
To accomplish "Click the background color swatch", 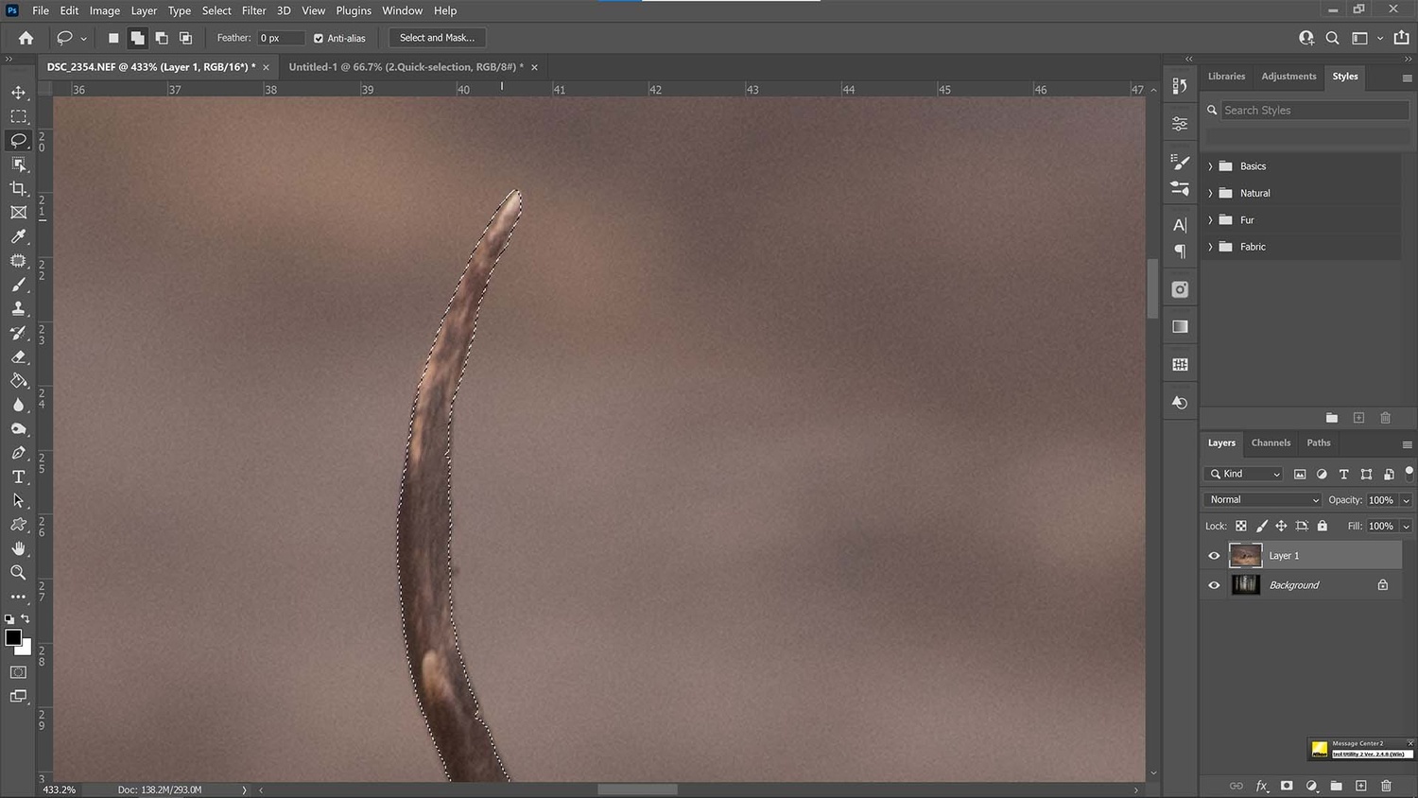I will (x=26, y=650).
